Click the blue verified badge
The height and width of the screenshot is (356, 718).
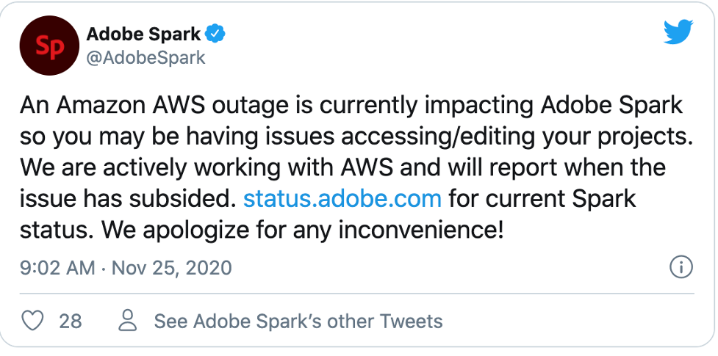pyautogui.click(x=215, y=34)
